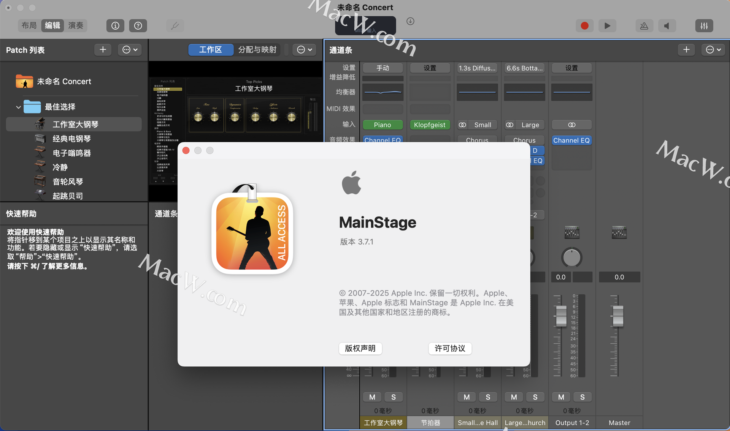Close the MainStage About dialog
This screenshot has width=730, height=431.
(186, 150)
